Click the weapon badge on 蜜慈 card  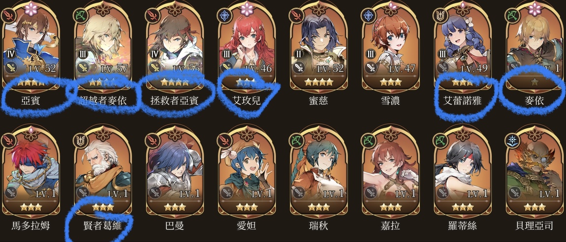point(299,67)
